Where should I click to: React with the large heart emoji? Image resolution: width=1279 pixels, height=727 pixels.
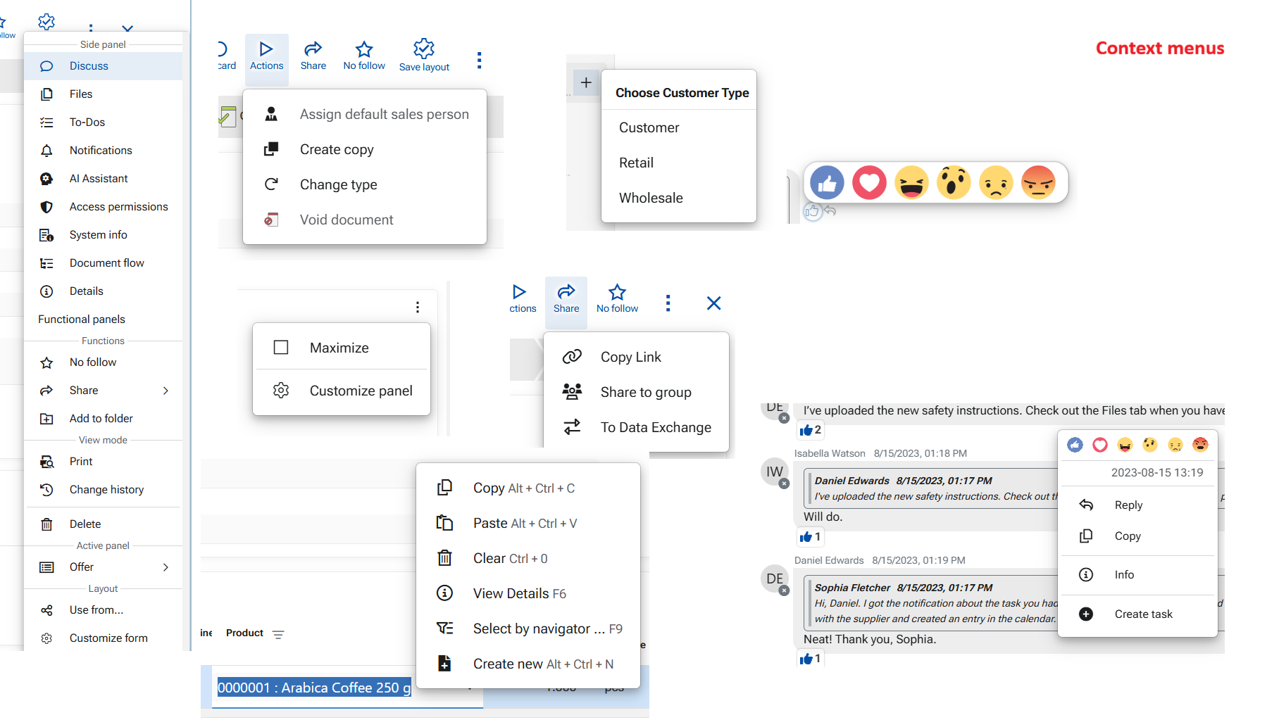(x=869, y=183)
